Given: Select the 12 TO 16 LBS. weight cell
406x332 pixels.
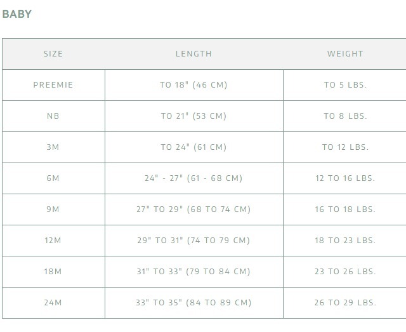Looking at the screenshot, I should (x=345, y=178).
